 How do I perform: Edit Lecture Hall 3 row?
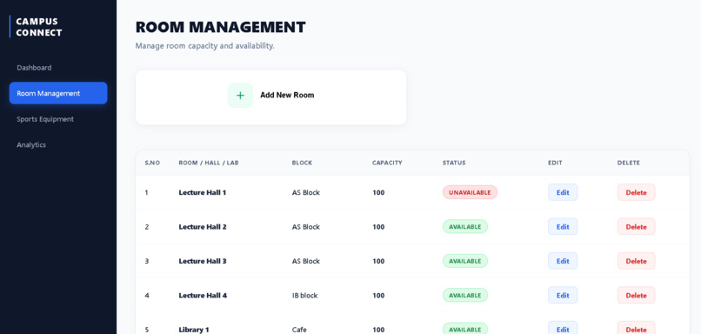[x=563, y=261]
